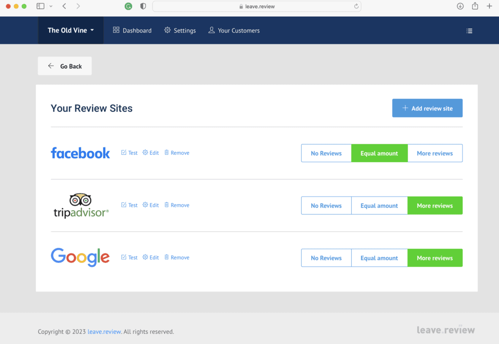Go to Your Customers page

(234, 31)
